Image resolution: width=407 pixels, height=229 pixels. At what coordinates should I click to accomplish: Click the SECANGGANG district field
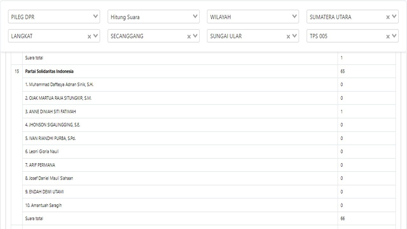(146, 36)
